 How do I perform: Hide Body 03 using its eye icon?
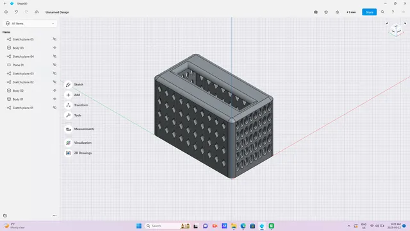pyautogui.click(x=54, y=47)
